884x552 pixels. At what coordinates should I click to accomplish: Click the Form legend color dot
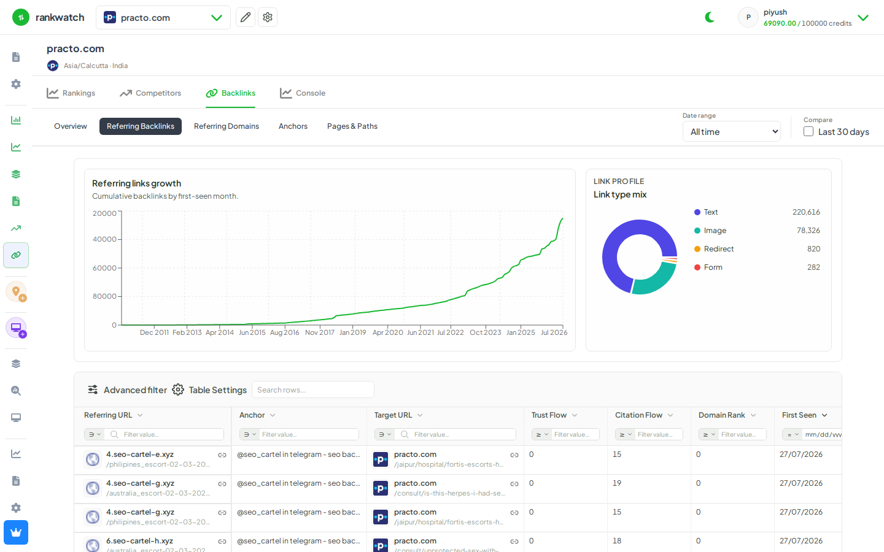tap(697, 267)
